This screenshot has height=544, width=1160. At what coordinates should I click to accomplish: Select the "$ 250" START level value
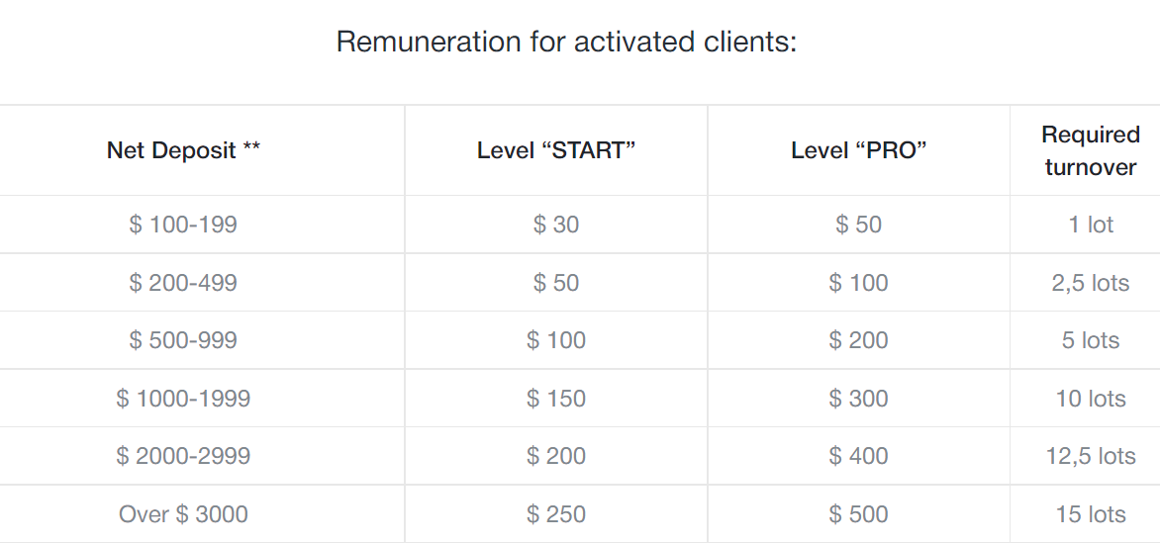coord(556,514)
